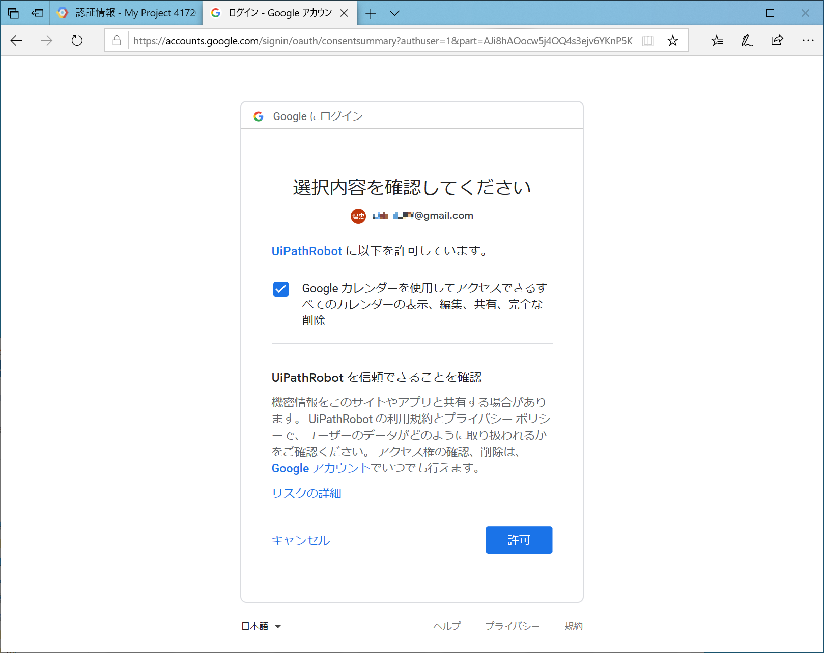Image resolution: width=824 pixels, height=653 pixels.
Task: Maximize the browser window
Action: (770, 13)
